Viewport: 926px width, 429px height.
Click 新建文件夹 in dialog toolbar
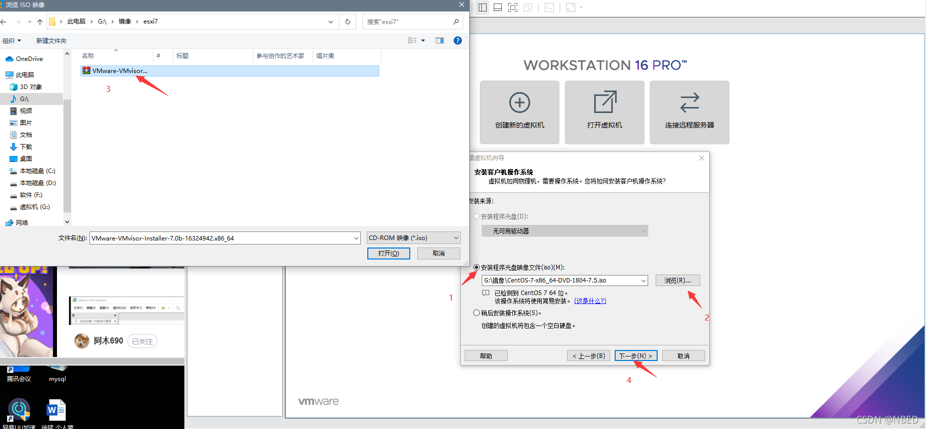[x=51, y=40]
